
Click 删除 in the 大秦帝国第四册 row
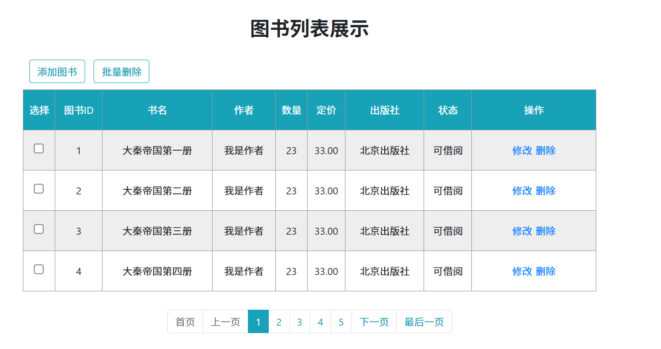point(546,271)
